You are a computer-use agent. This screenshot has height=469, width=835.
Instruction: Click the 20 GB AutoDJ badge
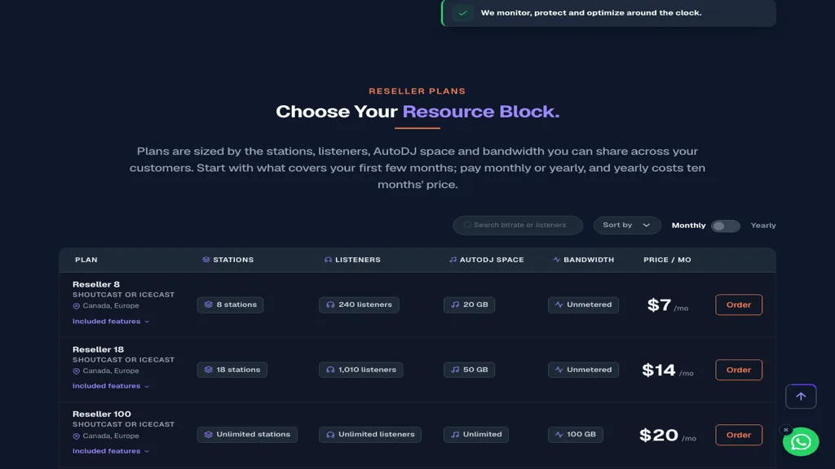[x=469, y=305]
